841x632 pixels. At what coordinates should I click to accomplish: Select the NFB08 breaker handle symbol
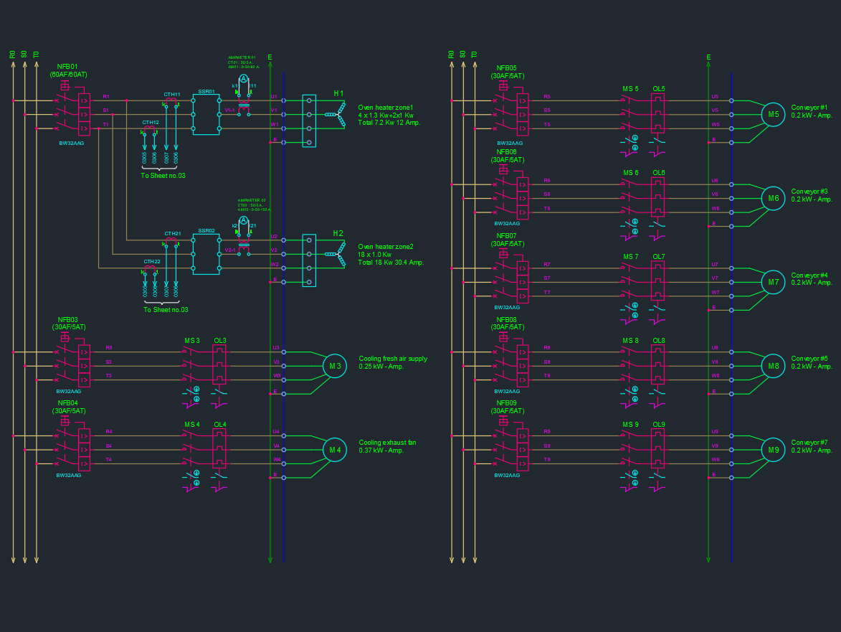pos(503,337)
